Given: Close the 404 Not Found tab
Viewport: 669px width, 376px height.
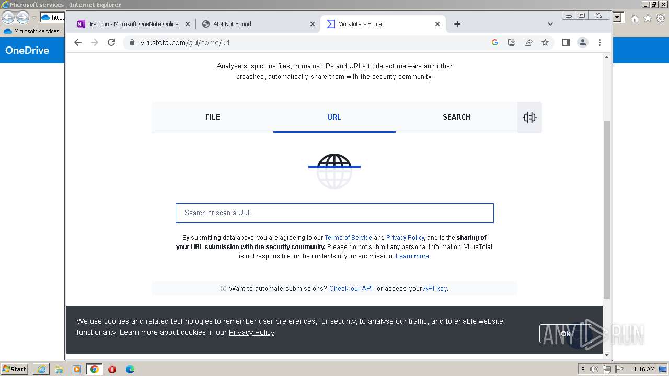Looking at the screenshot, I should (313, 24).
